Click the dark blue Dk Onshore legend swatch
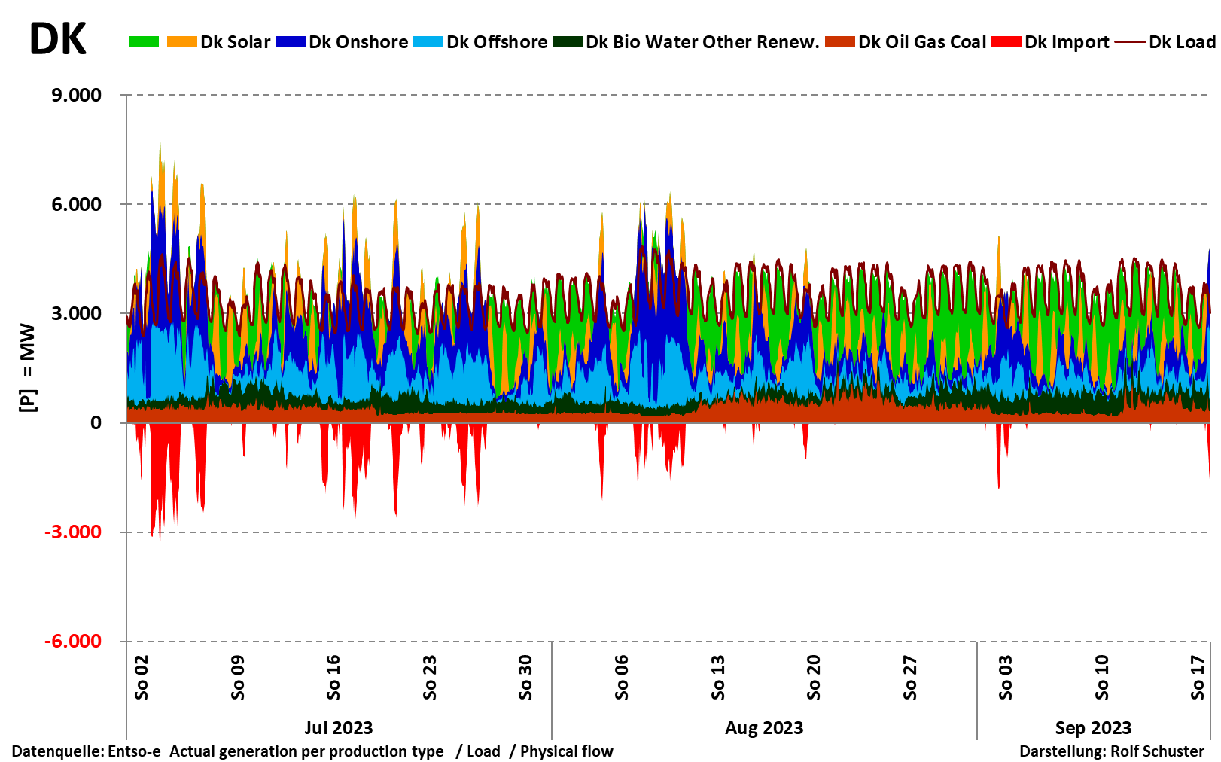This screenshot has height=762, width=1221. tap(291, 42)
